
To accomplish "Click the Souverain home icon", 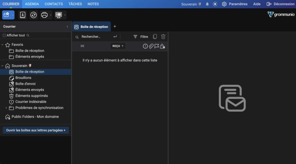I will coord(8,66).
